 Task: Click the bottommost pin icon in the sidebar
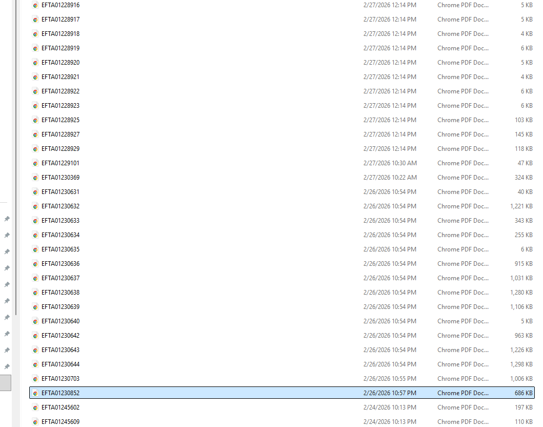coord(7,366)
